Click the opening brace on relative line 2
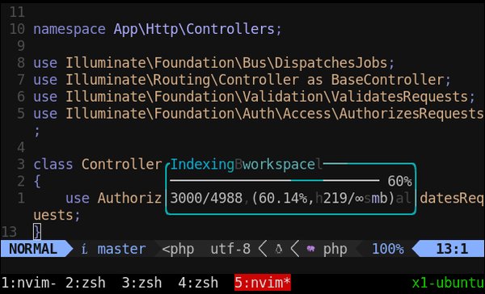 pyautogui.click(x=37, y=181)
